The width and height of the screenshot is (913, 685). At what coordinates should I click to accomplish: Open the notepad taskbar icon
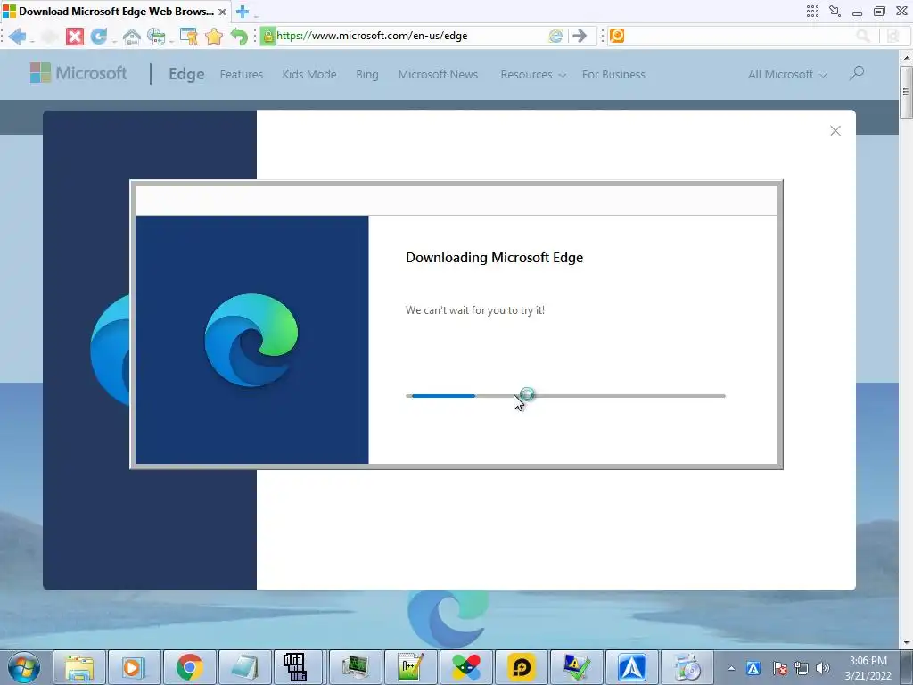click(244, 667)
